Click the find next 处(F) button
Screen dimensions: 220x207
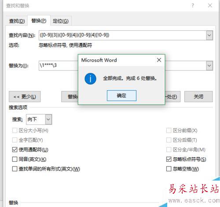(172, 96)
